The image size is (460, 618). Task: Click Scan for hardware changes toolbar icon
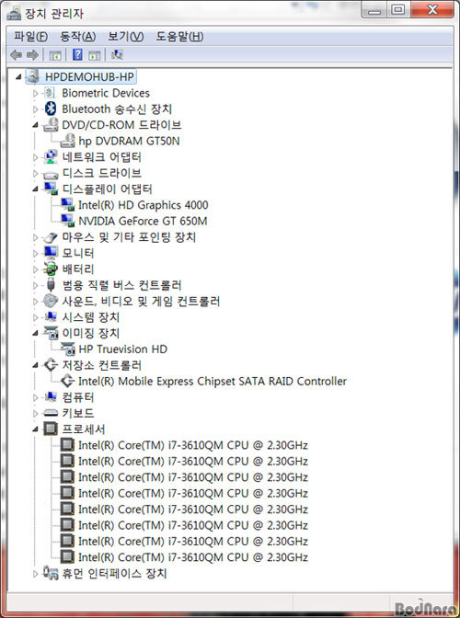coord(117,55)
